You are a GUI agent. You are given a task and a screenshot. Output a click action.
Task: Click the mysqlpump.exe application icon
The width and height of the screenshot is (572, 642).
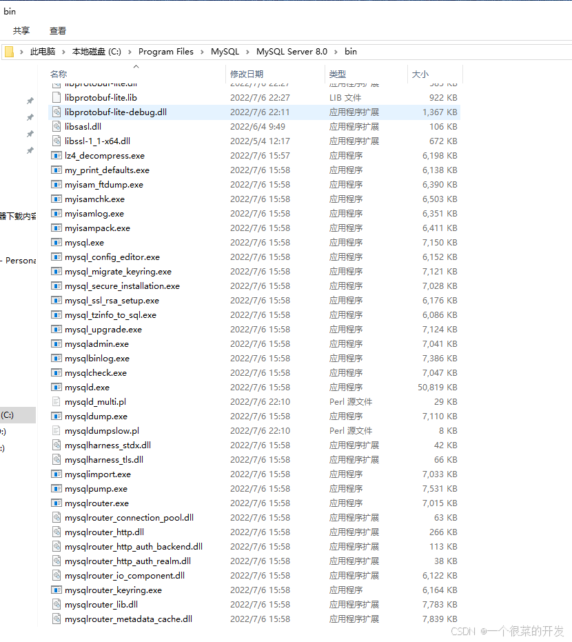[57, 489]
